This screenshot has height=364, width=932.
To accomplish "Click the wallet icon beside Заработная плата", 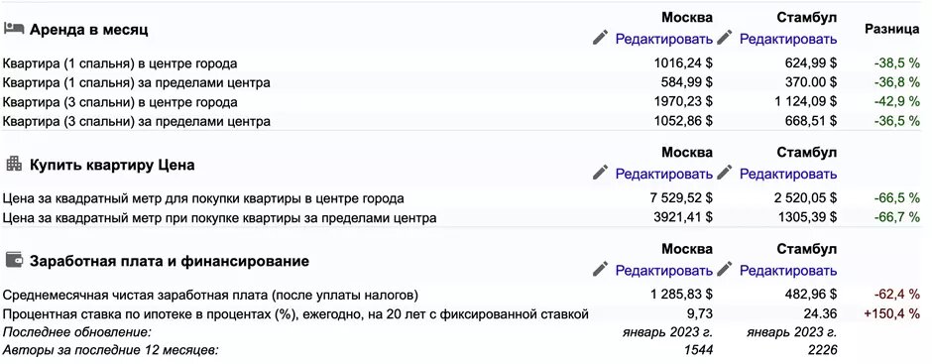I will (14, 260).
